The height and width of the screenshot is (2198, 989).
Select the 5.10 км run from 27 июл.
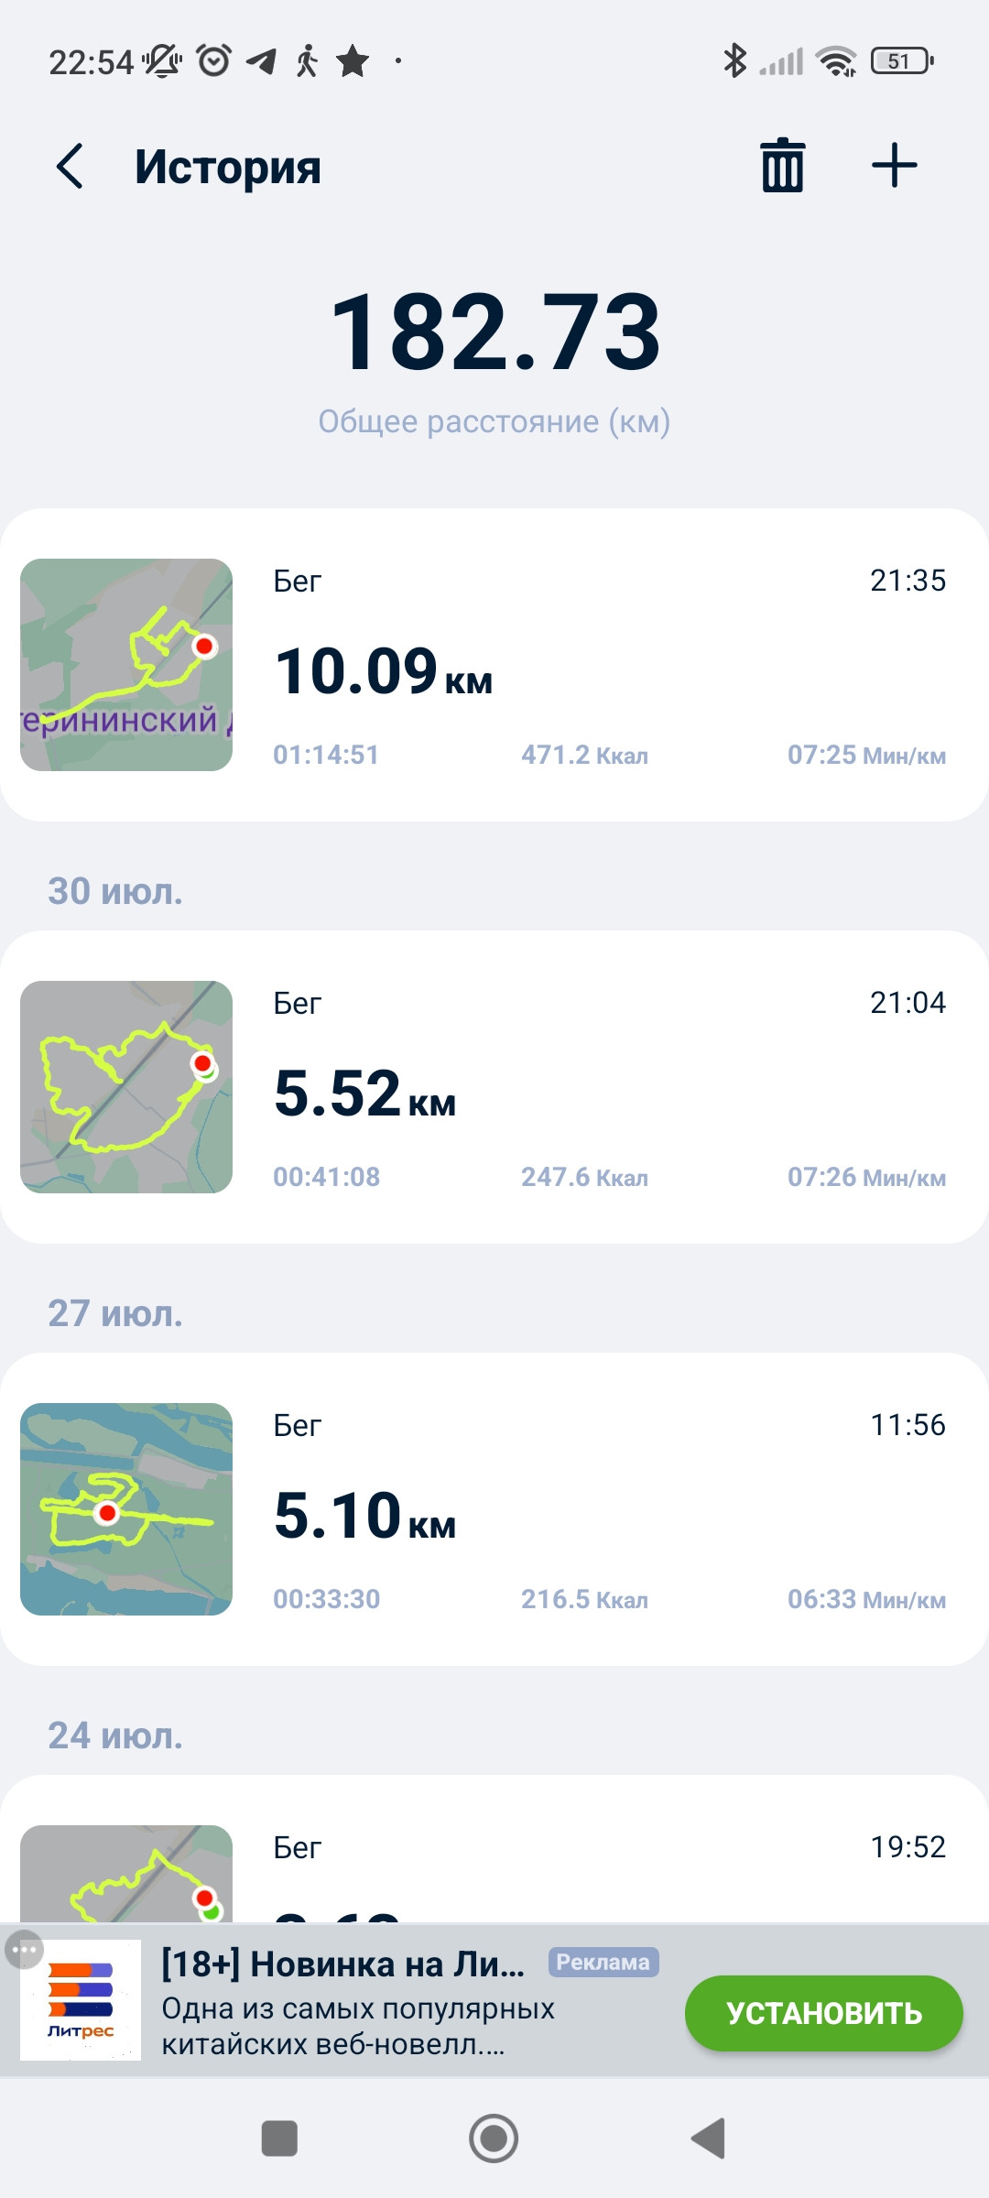point(494,1509)
